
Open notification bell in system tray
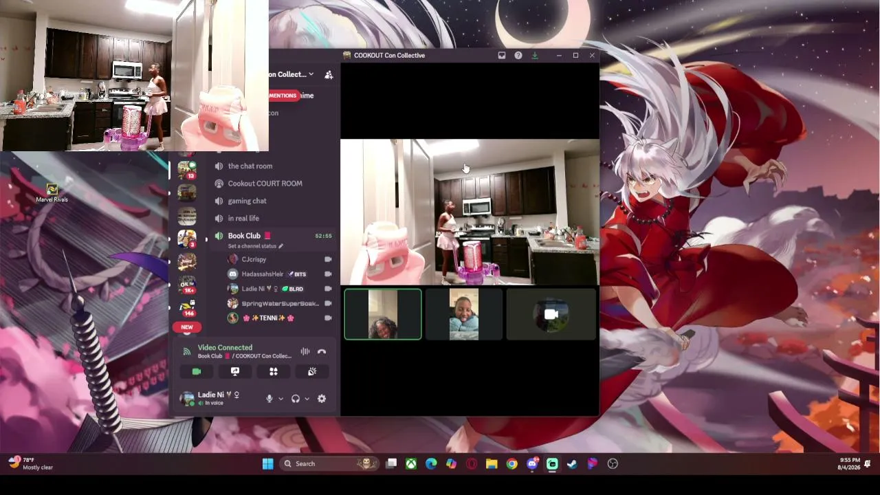pos(868,464)
